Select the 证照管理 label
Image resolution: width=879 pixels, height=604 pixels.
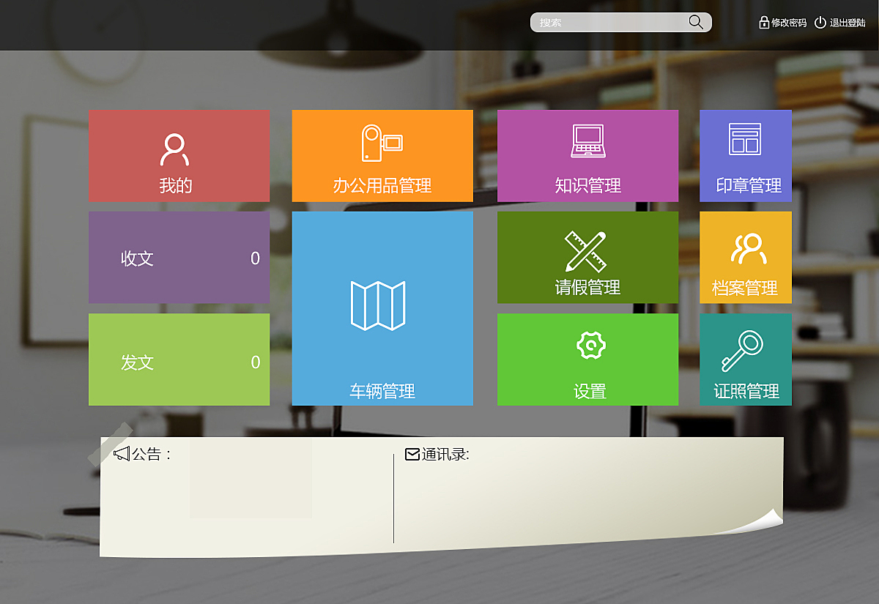point(747,392)
